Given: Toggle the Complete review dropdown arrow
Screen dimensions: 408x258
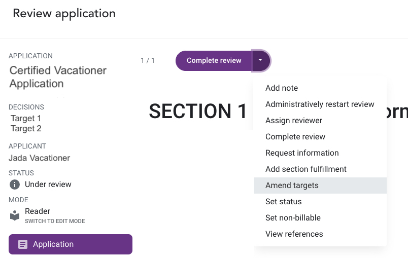Looking at the screenshot, I should 260,60.
